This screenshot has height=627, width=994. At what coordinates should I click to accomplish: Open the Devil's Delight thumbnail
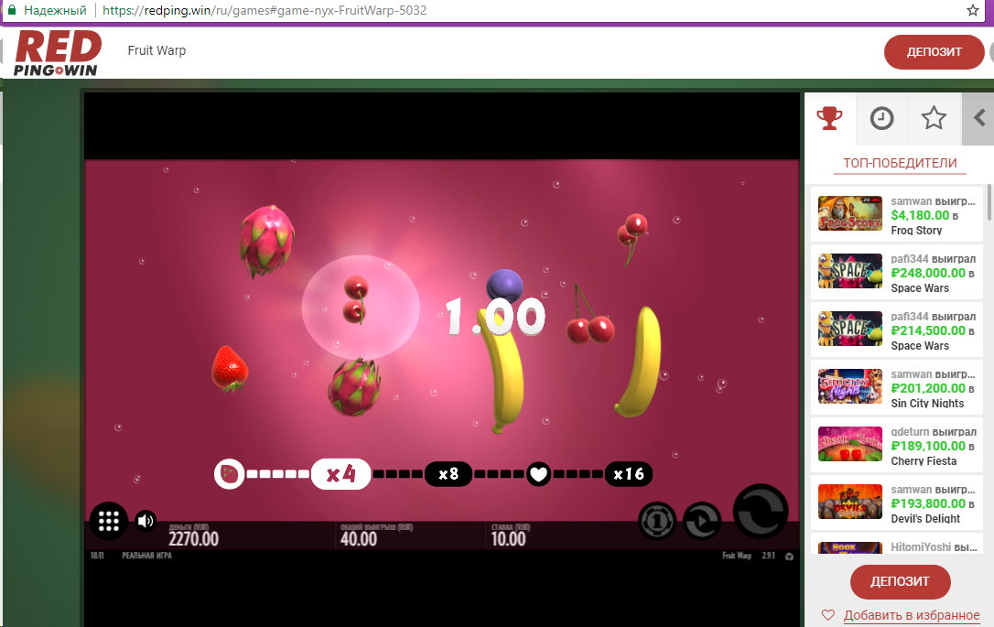click(849, 503)
